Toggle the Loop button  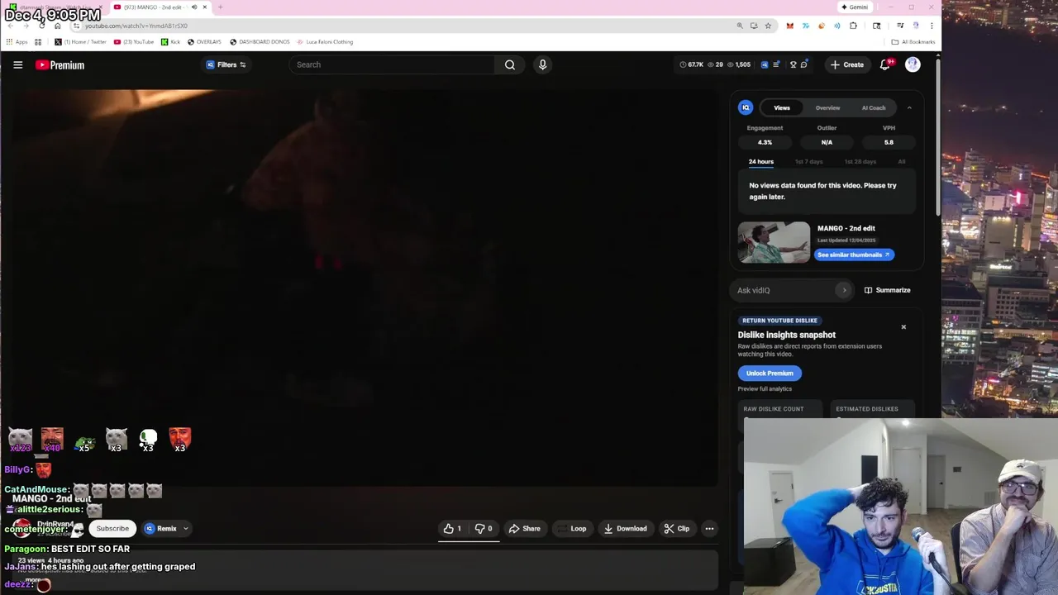[572, 529]
